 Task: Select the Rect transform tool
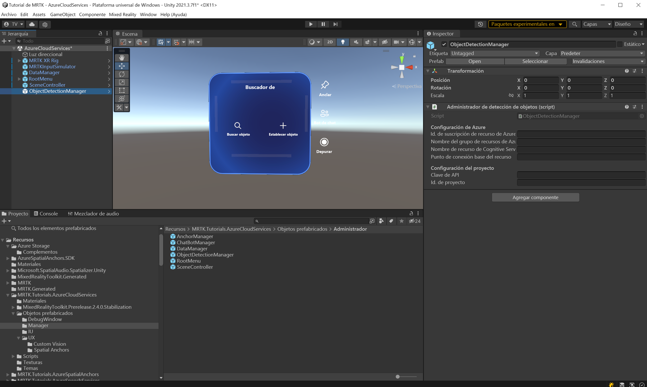click(x=122, y=91)
